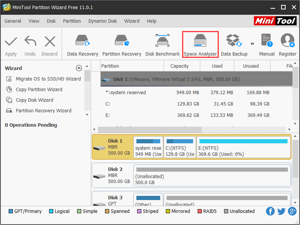This screenshot has width=300, height=225.
Task: Select the E: partition row
Action: click(196, 115)
